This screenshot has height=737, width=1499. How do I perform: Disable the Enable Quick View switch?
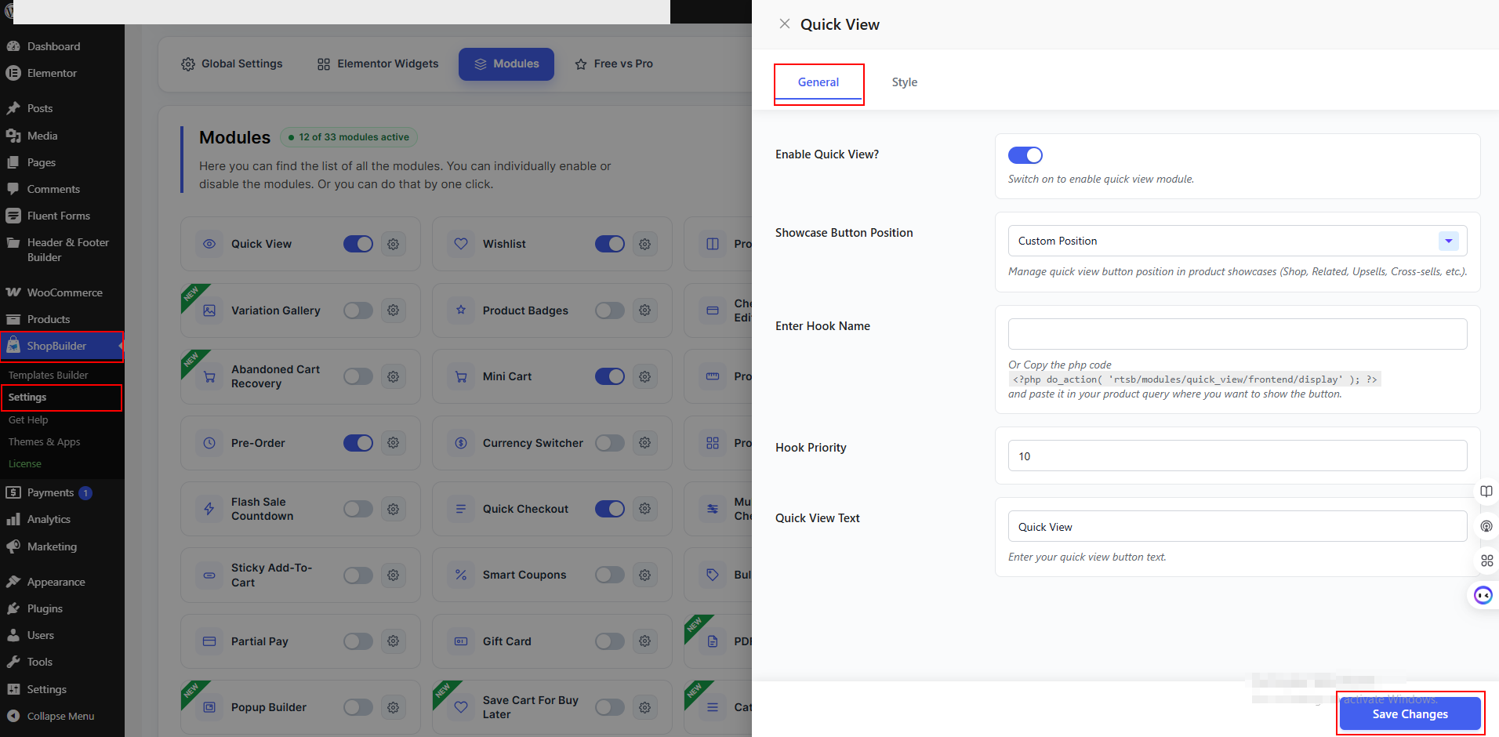coord(1025,155)
